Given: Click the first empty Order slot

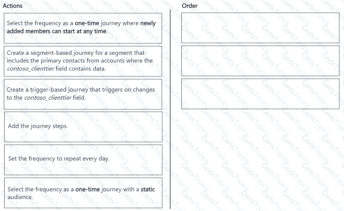Looking at the screenshot, I should (x=260, y=28).
